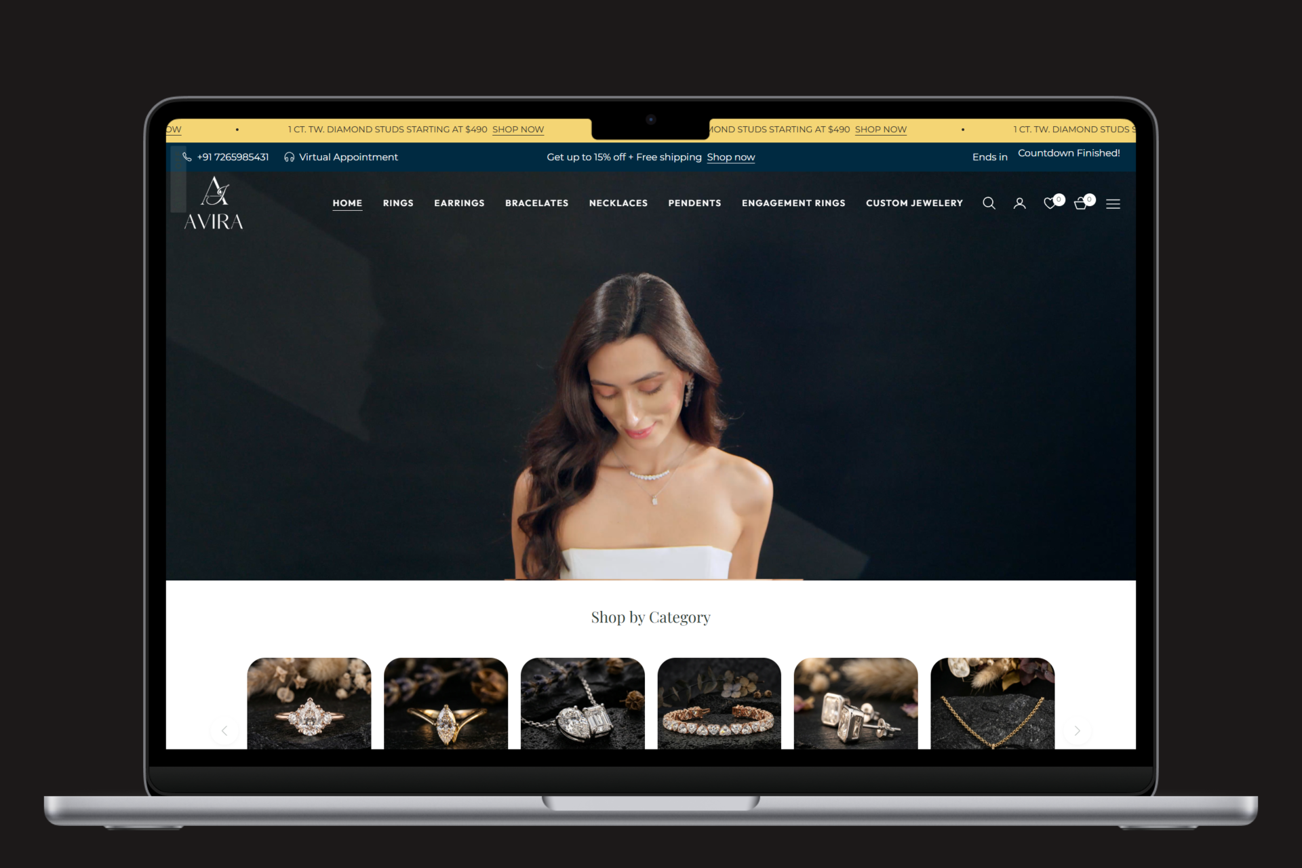1302x868 pixels.
Task: Open the BRACELATES menu item
Action: (x=536, y=203)
